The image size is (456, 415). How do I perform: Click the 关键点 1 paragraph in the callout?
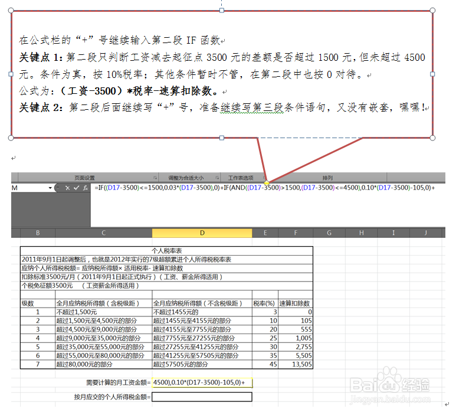pyautogui.click(x=222, y=66)
